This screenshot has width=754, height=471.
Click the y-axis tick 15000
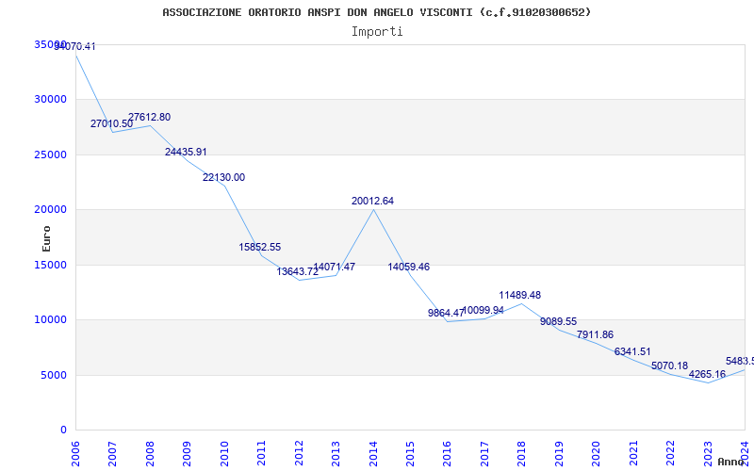[50, 265]
